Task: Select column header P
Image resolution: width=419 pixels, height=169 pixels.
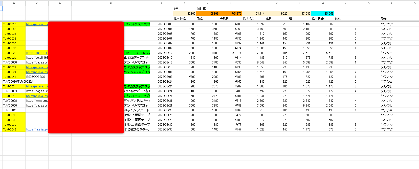Action: pyautogui.click(x=391, y=4)
